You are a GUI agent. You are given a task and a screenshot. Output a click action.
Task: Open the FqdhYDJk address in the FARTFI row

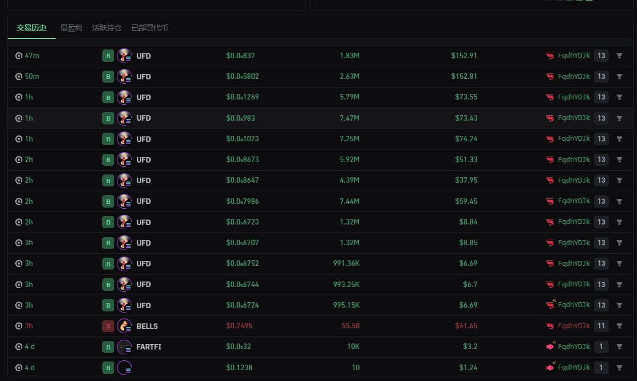[x=573, y=346]
